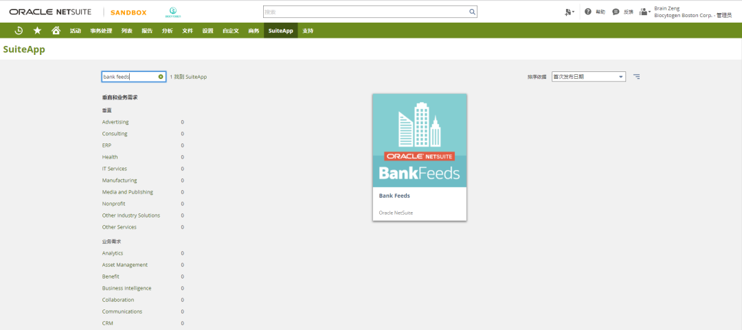Click the Feedback speech bubble icon
The width and height of the screenshot is (742, 330).
pos(616,12)
